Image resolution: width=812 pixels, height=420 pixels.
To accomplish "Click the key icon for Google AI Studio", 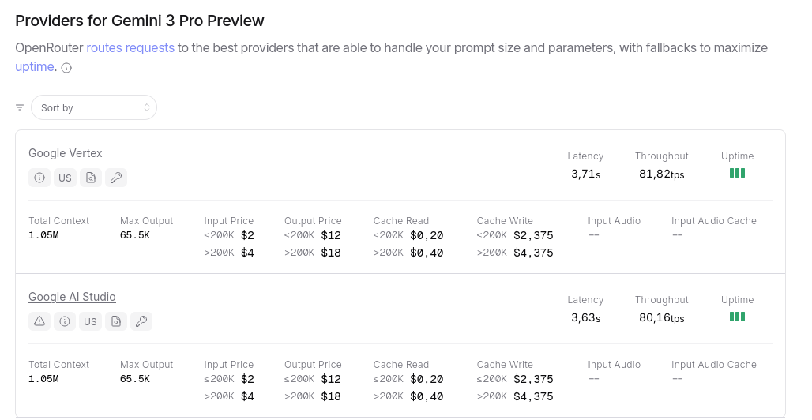I will pyautogui.click(x=141, y=321).
